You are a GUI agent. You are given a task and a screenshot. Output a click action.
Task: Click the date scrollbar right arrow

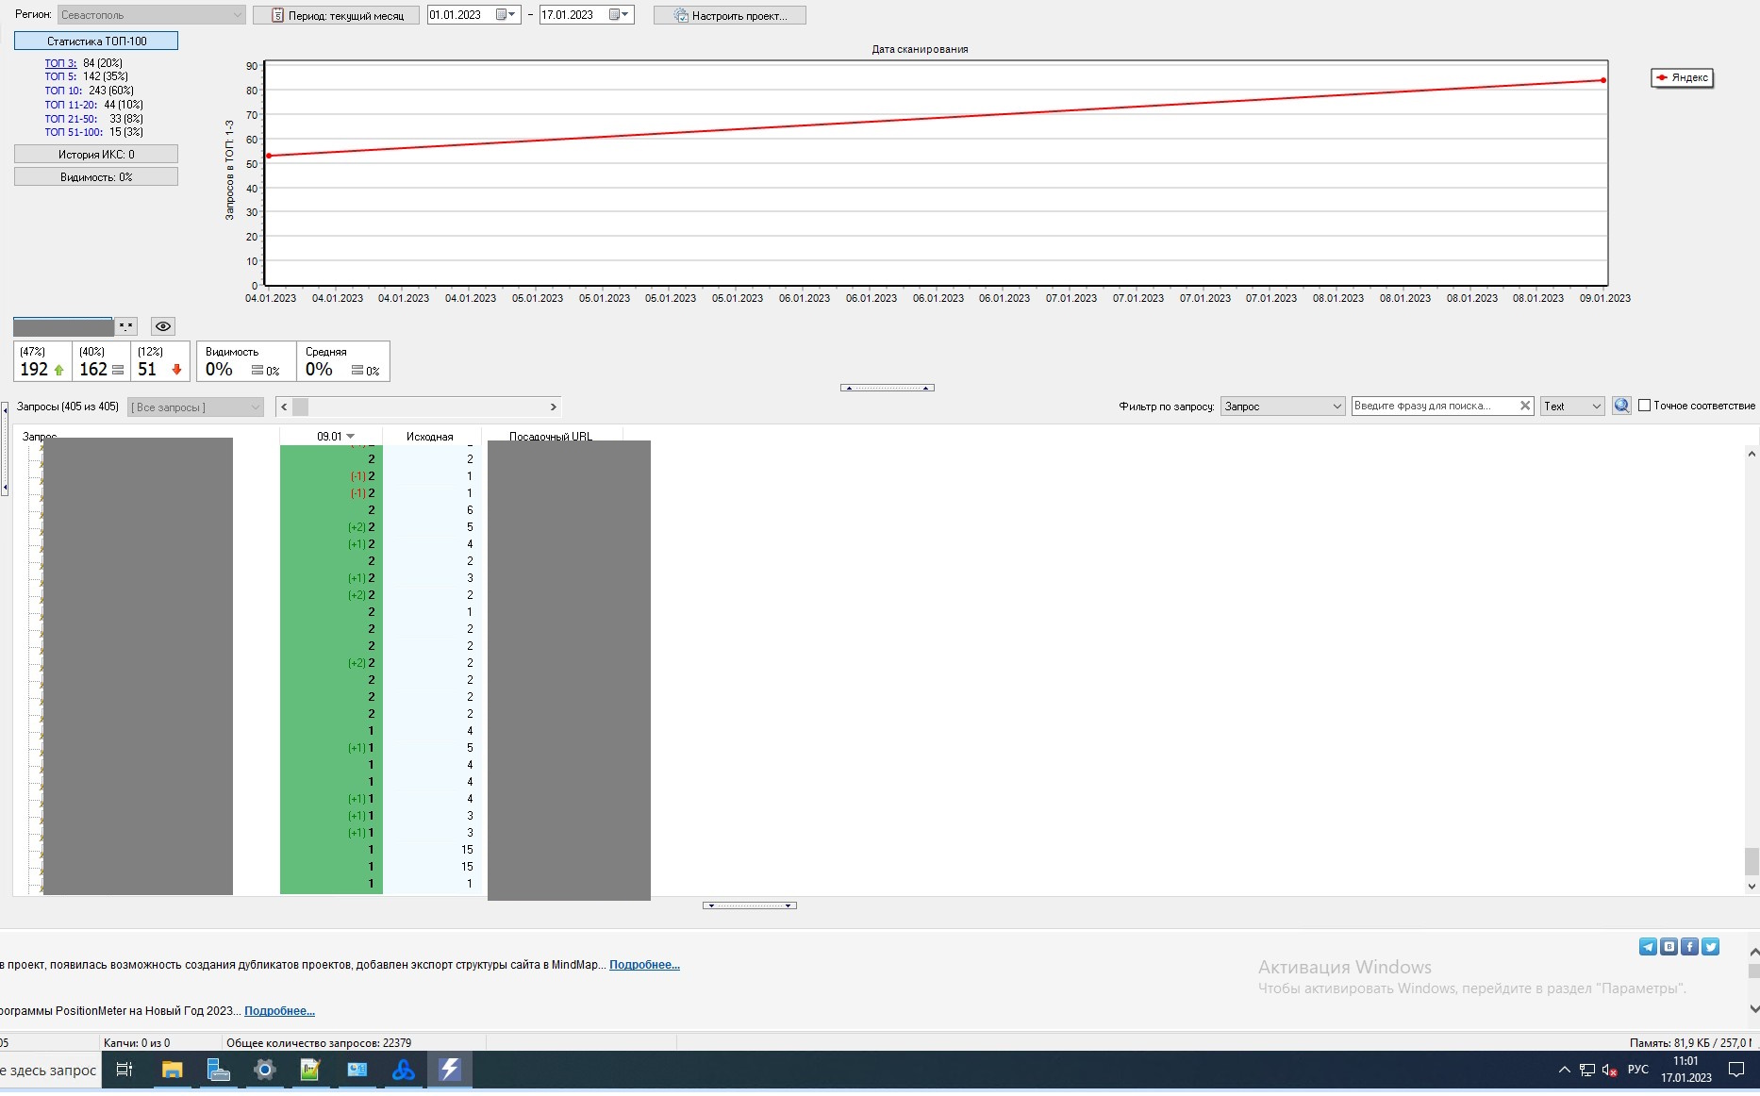coord(554,407)
